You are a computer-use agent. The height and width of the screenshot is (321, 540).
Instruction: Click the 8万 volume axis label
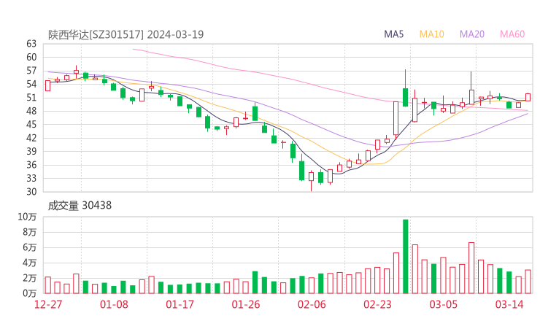tap(30, 232)
